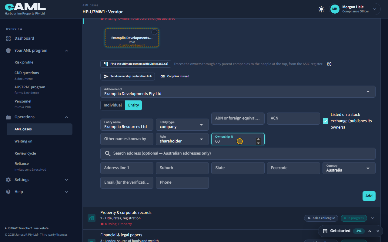
Task: Collapse the Examplia Developments root node
Action: coord(154,32)
